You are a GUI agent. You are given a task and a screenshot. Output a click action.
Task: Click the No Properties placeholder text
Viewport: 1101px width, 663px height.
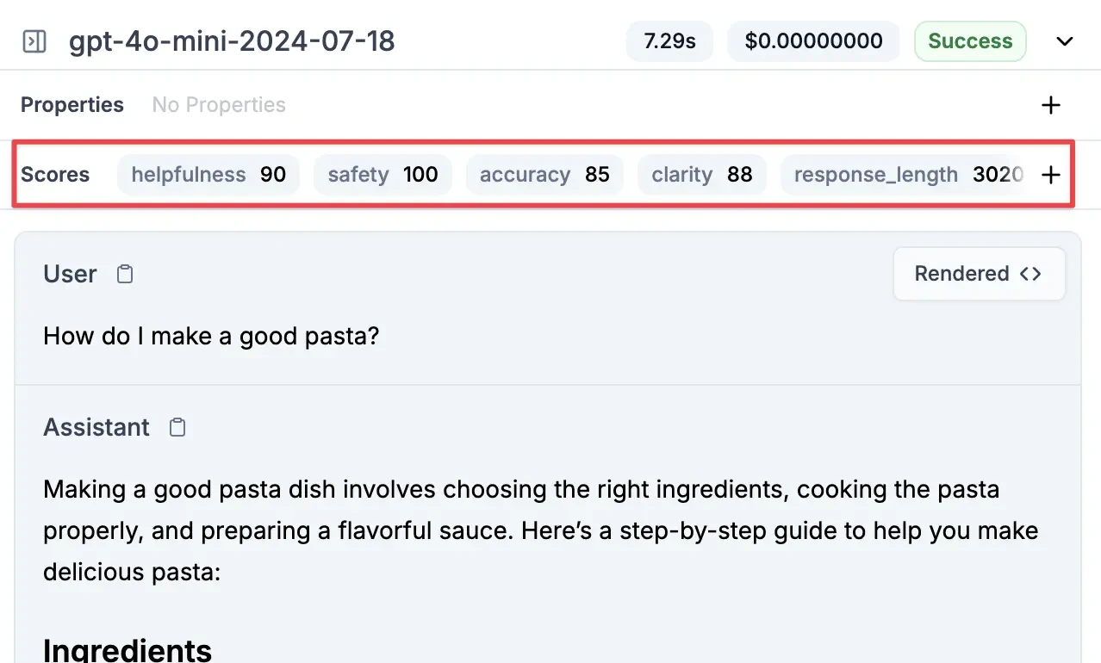point(218,104)
